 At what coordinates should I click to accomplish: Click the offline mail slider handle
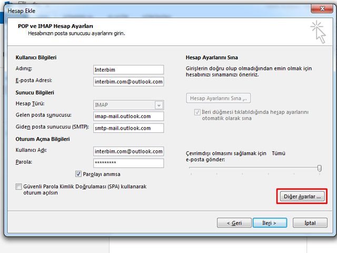click(319, 168)
